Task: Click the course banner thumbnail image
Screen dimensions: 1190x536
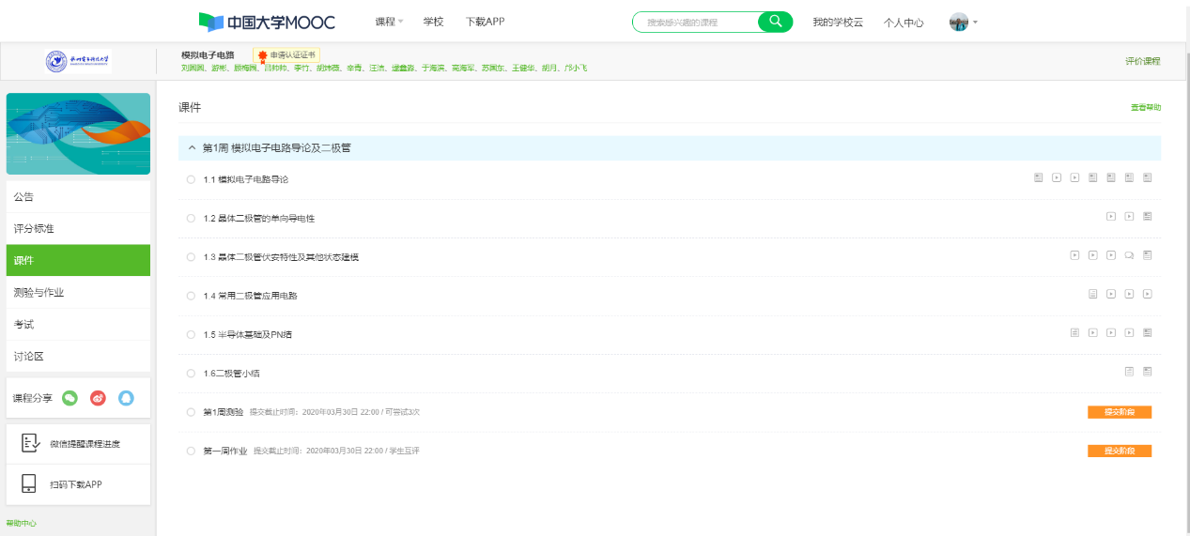Action: click(x=78, y=133)
